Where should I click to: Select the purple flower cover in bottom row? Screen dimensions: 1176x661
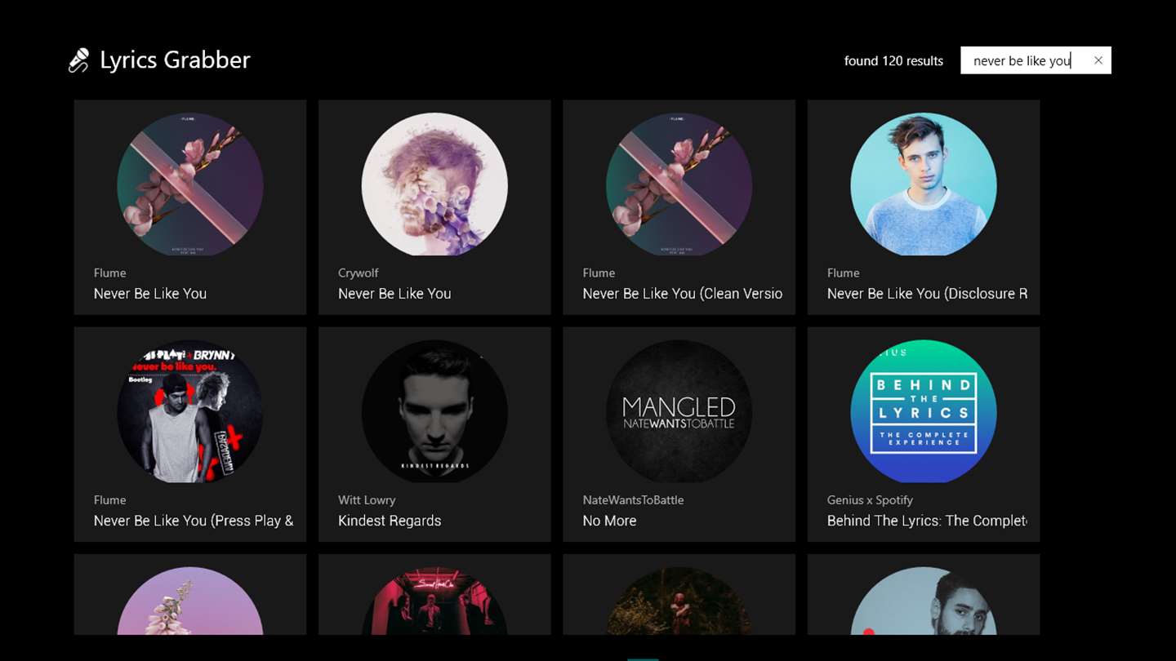(190, 601)
